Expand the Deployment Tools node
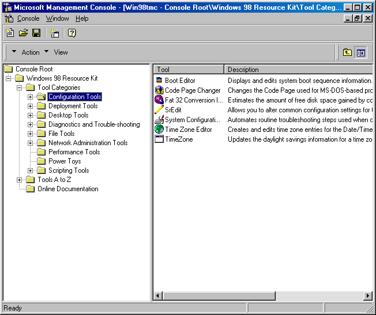The width and height of the screenshot is (376, 315). [x=30, y=106]
